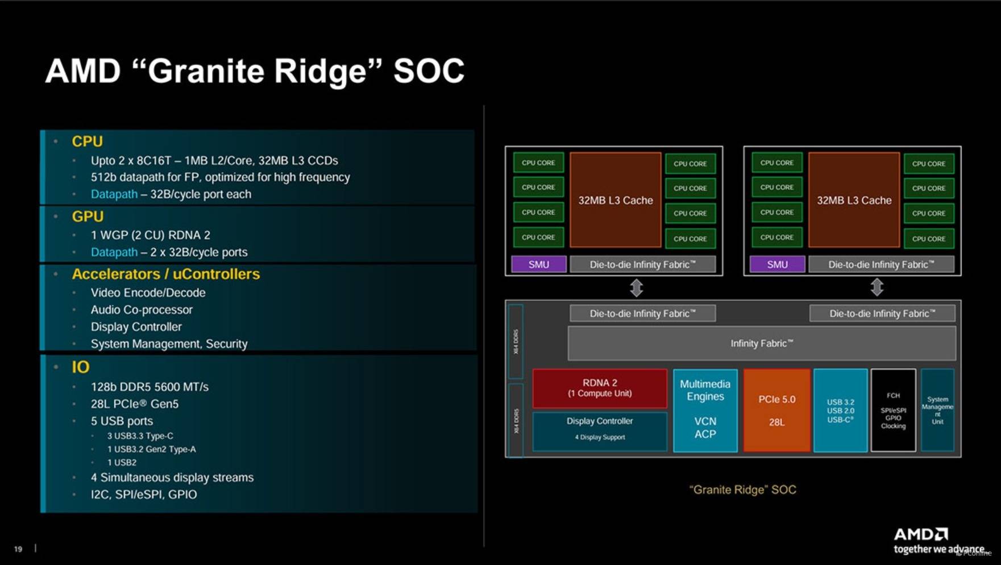The image size is (1001, 565).
Task: Click the black FCH block
Action: tap(893, 410)
